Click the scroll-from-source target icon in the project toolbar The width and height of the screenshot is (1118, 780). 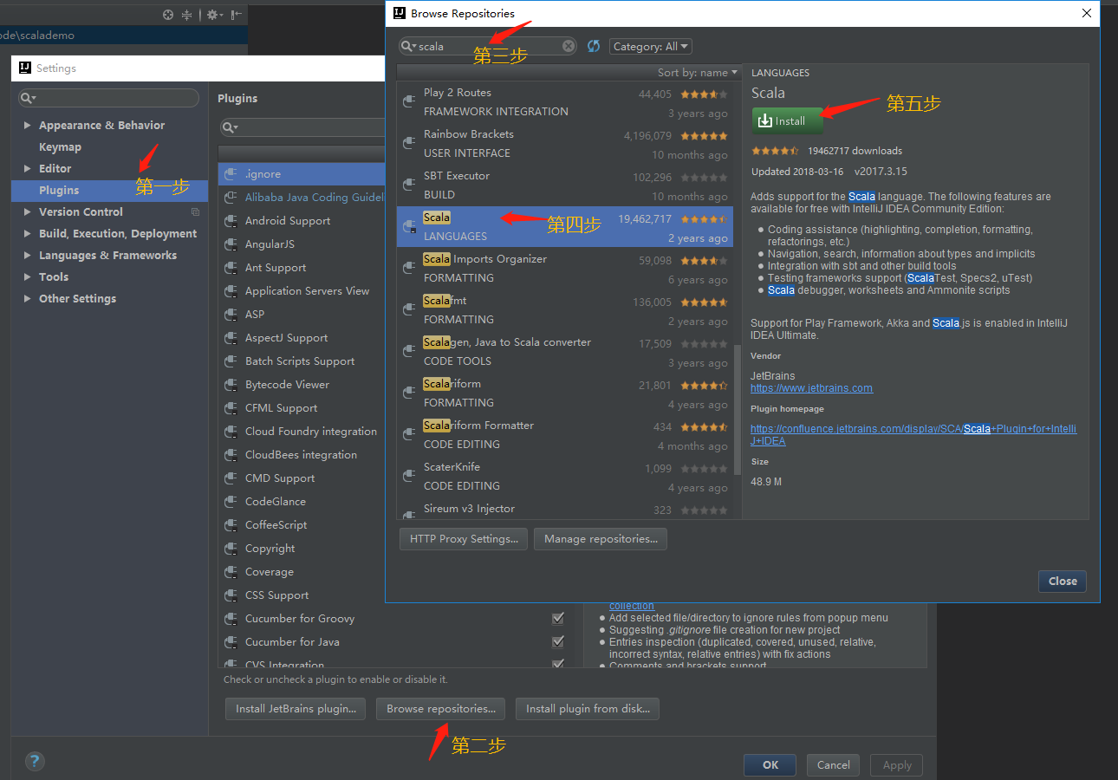pyautogui.click(x=168, y=15)
